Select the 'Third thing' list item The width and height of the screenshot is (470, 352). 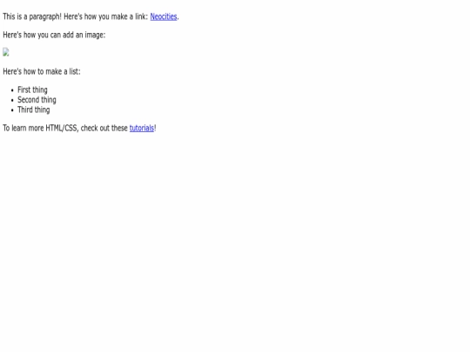tap(34, 110)
